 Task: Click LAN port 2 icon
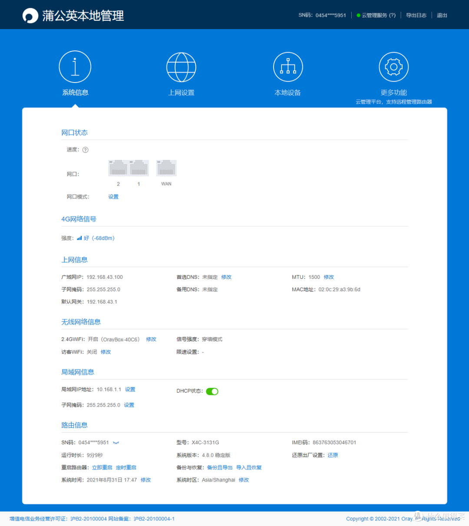(118, 168)
